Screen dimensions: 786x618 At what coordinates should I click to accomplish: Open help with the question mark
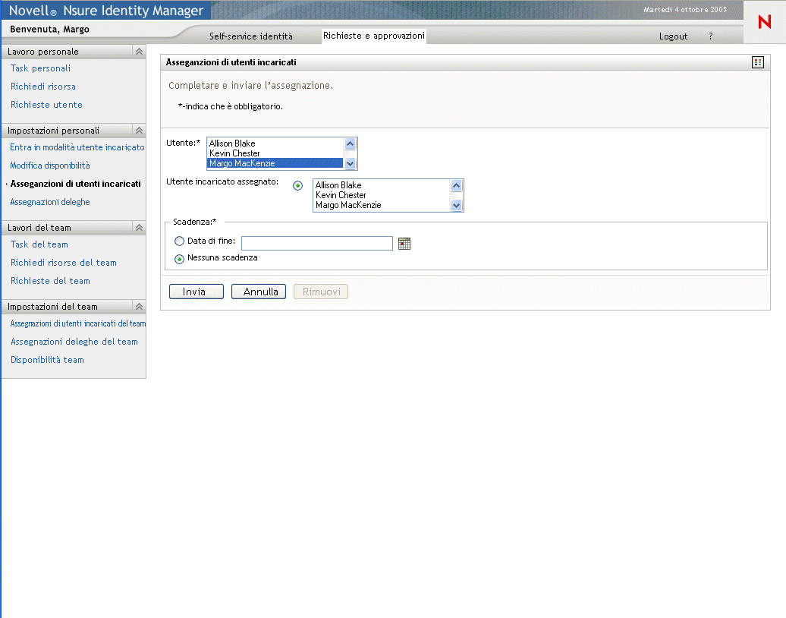pos(710,36)
